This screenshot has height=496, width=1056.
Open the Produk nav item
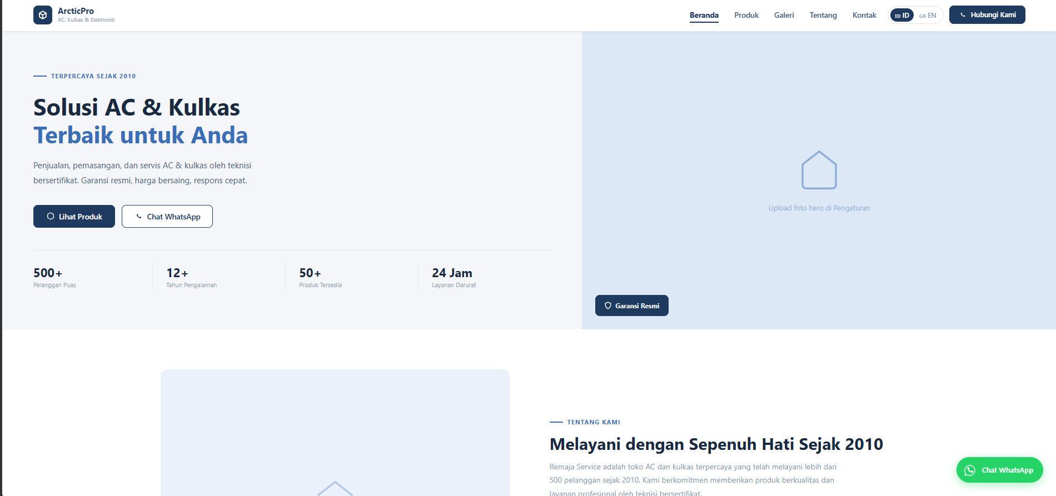tap(746, 15)
